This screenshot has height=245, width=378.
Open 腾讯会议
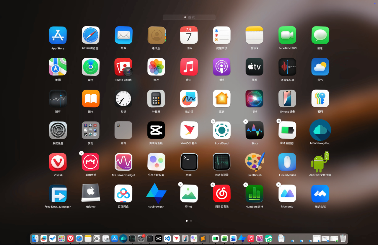pyautogui.click(x=320, y=193)
